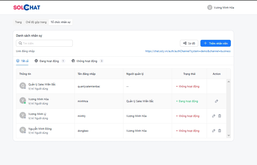Click the Sơ đồ button

pos(189,43)
